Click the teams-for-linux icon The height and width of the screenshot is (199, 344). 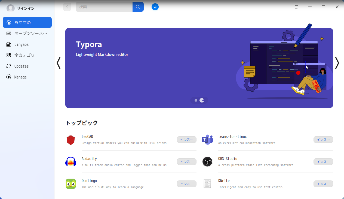207,140
